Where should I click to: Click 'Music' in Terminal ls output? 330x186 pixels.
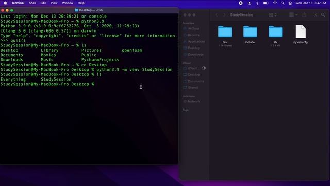coord(47,60)
